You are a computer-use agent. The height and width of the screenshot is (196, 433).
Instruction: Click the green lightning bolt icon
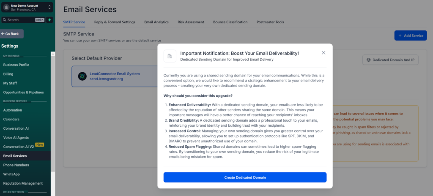[49, 20]
